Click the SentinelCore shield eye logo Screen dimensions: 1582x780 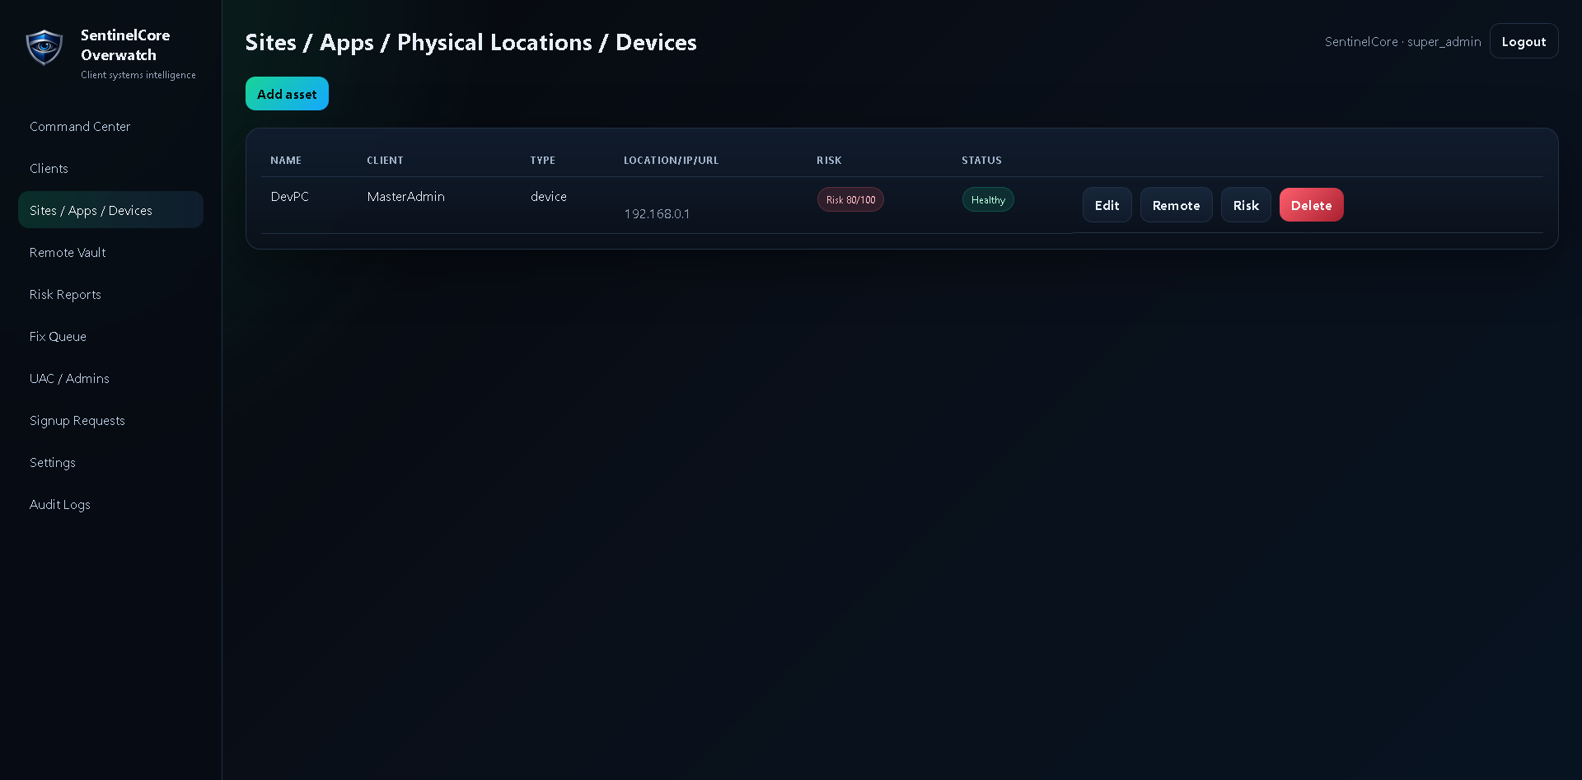point(44,47)
